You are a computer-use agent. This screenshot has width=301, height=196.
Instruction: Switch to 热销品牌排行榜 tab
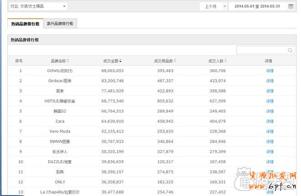tap(26, 24)
